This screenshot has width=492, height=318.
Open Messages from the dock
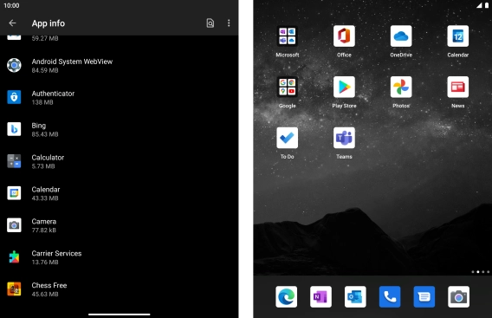[x=424, y=296]
